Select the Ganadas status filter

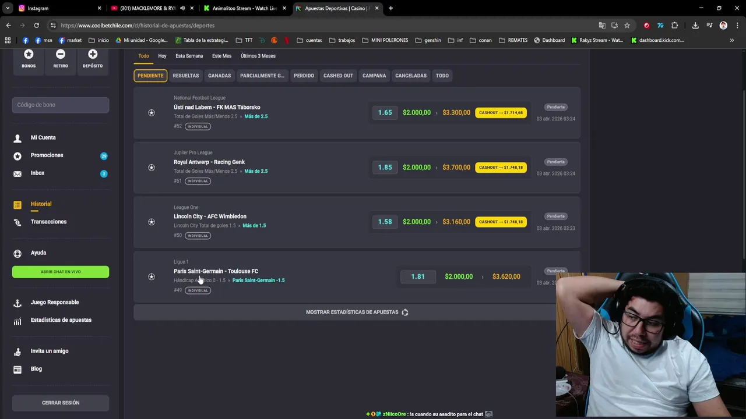click(220, 76)
